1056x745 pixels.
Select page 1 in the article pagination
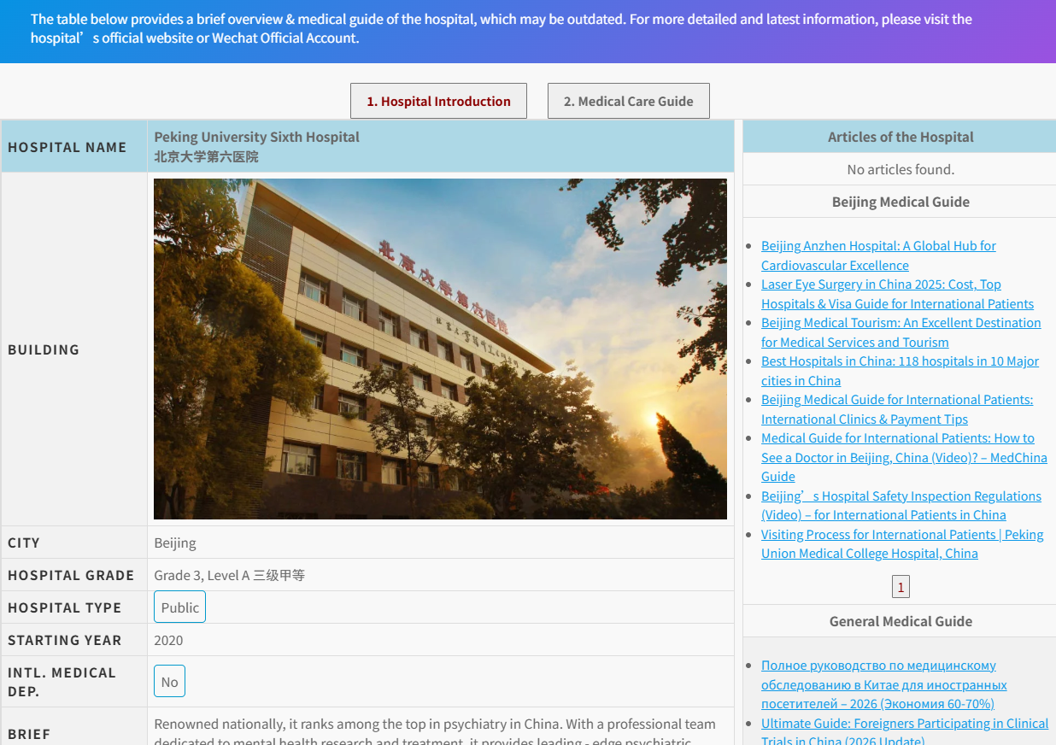pyautogui.click(x=901, y=586)
